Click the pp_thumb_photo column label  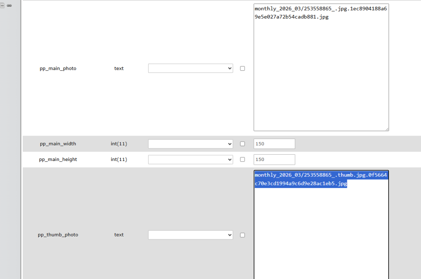click(x=58, y=235)
